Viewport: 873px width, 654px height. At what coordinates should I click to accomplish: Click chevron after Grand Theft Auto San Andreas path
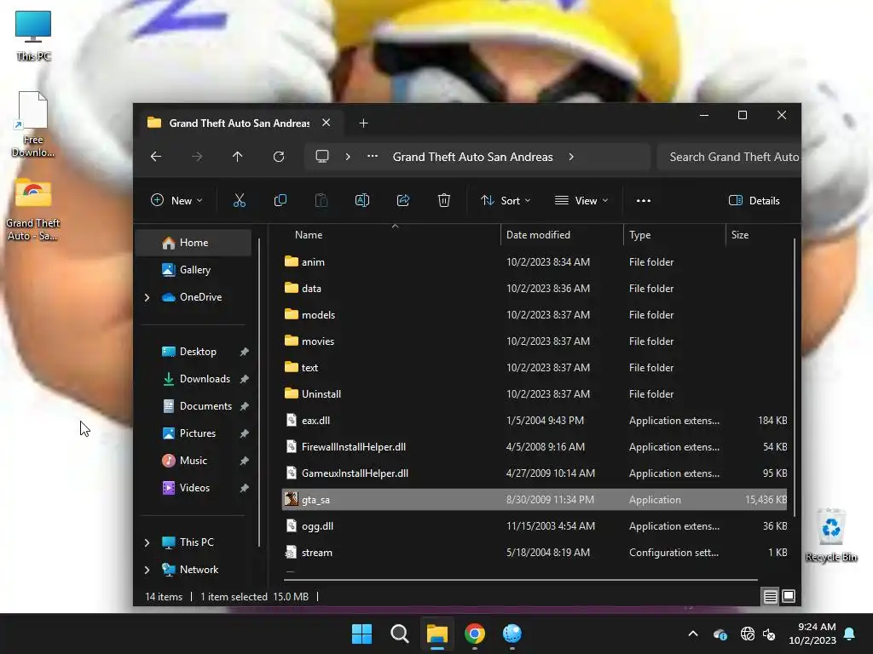click(571, 157)
